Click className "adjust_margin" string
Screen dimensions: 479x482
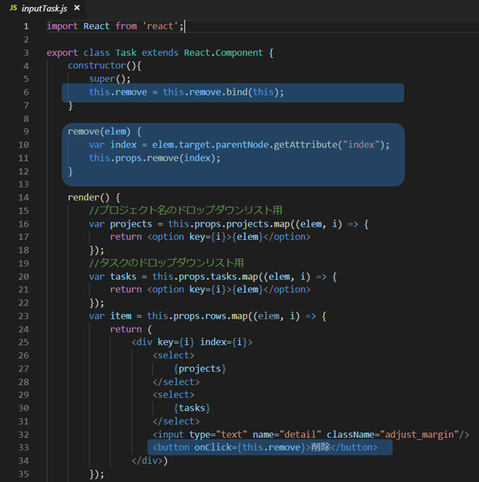[x=419, y=435]
